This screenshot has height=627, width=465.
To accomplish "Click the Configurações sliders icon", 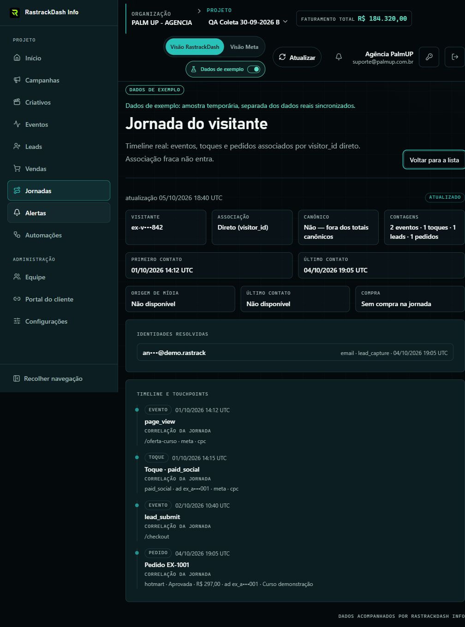I will (17, 321).
